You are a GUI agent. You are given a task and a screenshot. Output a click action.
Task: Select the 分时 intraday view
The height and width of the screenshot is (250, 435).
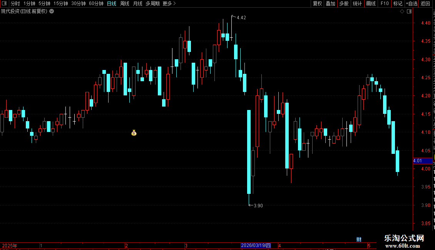[x=15, y=3]
